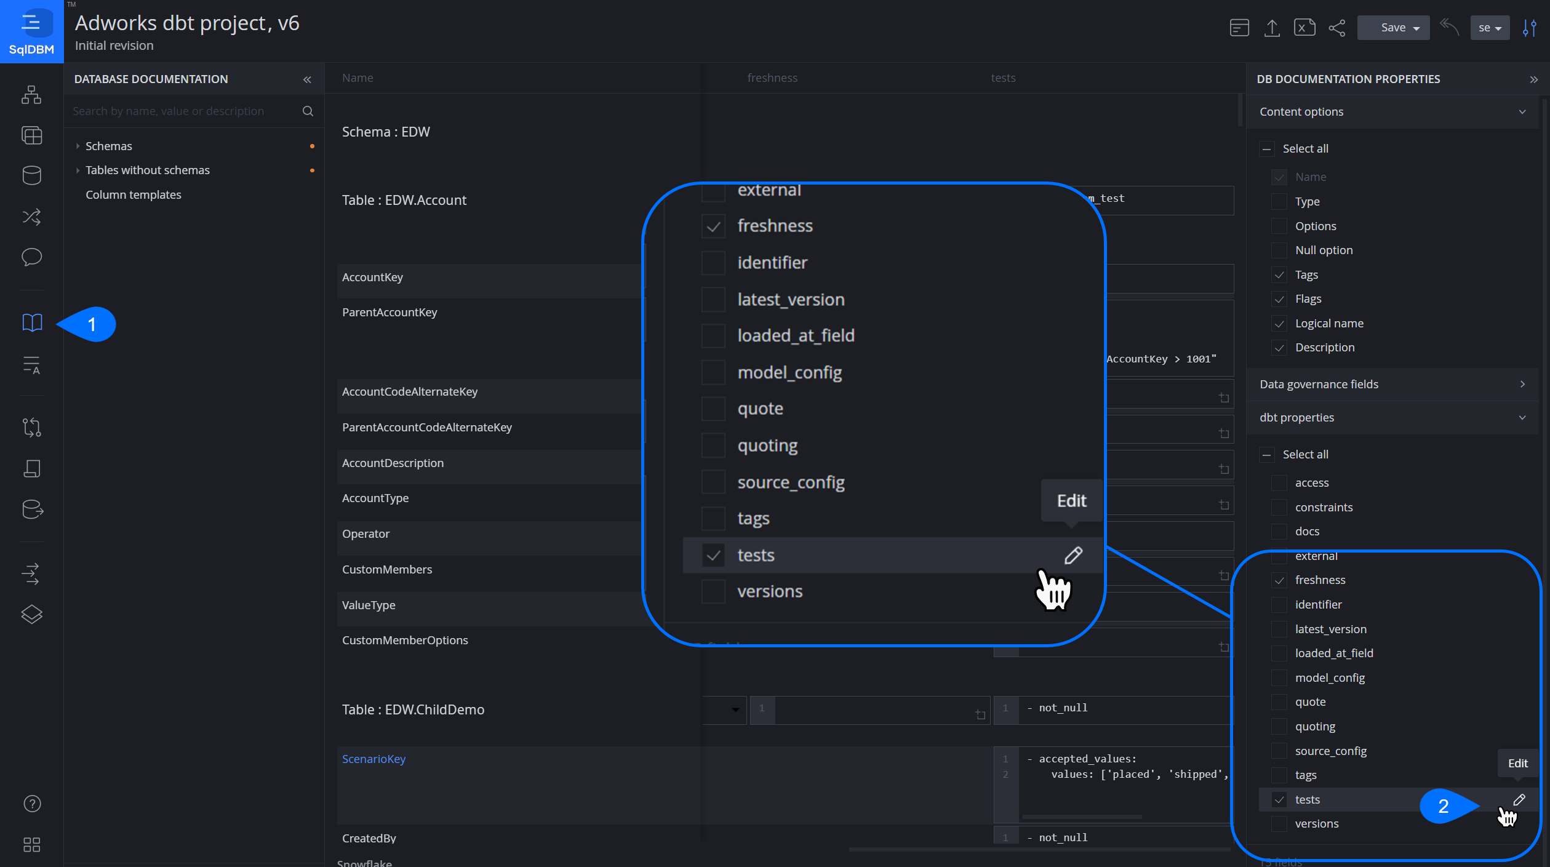Click the upload icon in top toolbar

tap(1272, 27)
